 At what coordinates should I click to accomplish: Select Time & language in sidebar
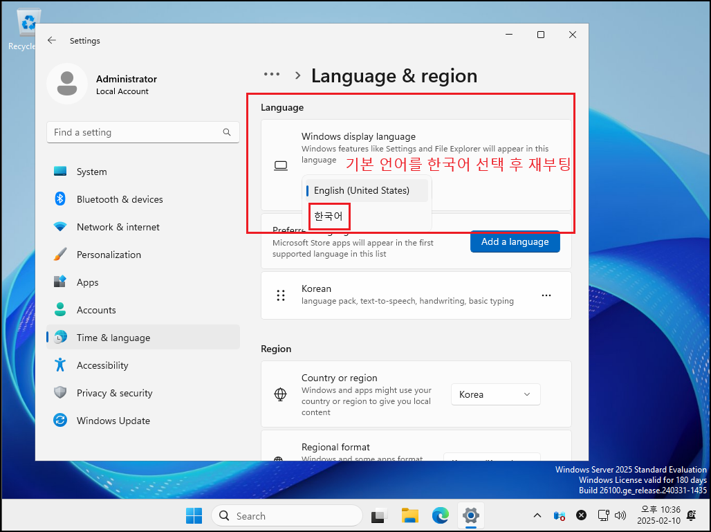click(143, 338)
